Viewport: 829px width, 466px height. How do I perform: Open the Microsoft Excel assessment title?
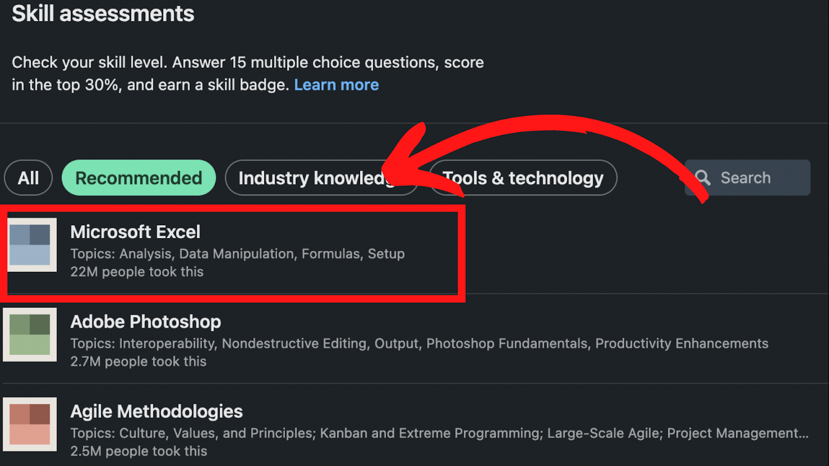pyautogui.click(x=135, y=232)
